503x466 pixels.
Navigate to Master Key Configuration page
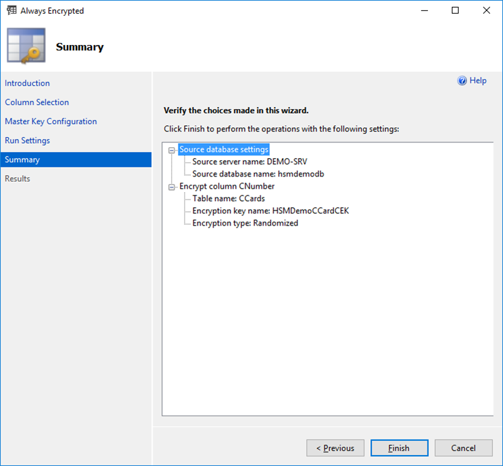coord(51,121)
